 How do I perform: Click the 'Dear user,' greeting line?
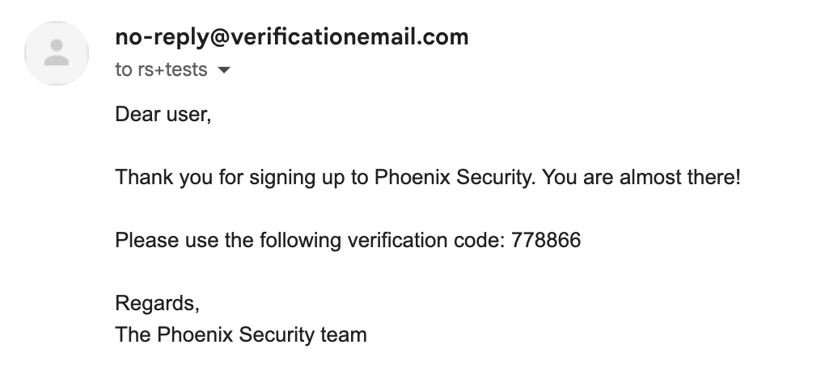coord(163,114)
